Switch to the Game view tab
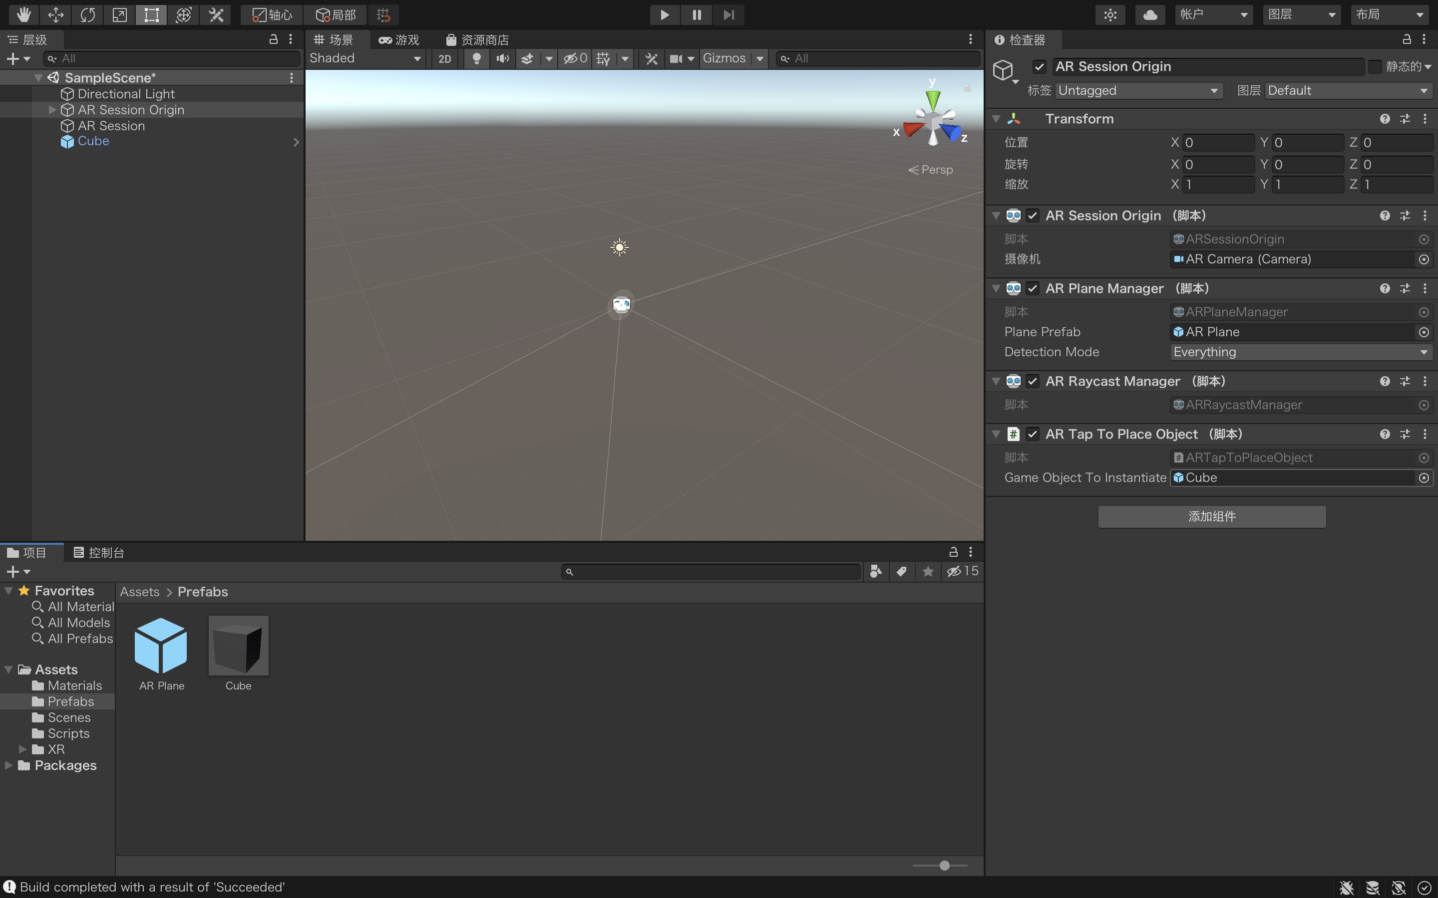Image resolution: width=1438 pixels, height=898 pixels. coord(399,40)
